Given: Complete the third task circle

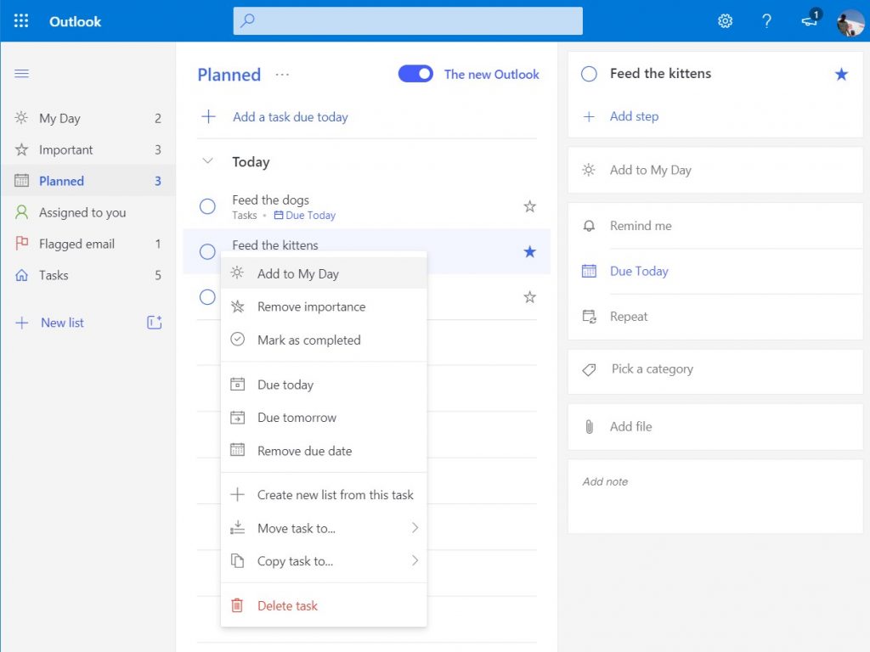Looking at the screenshot, I should 207,297.
